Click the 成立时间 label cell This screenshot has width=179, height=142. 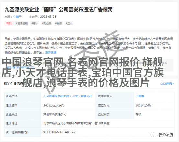[x=115, y=105]
